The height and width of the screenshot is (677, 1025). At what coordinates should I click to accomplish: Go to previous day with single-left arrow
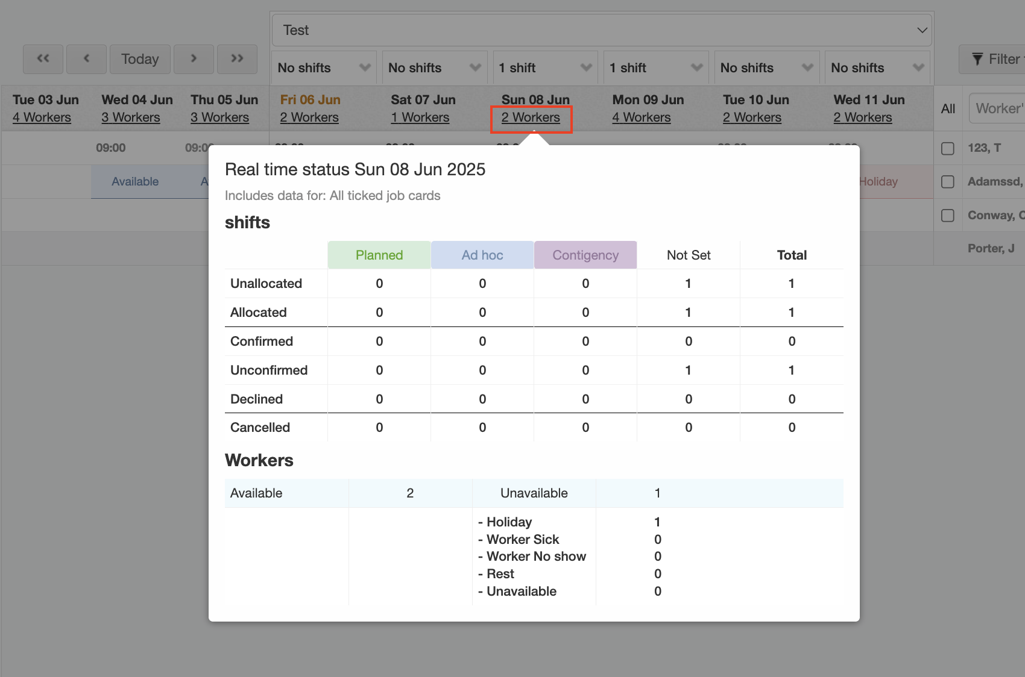[x=86, y=59]
